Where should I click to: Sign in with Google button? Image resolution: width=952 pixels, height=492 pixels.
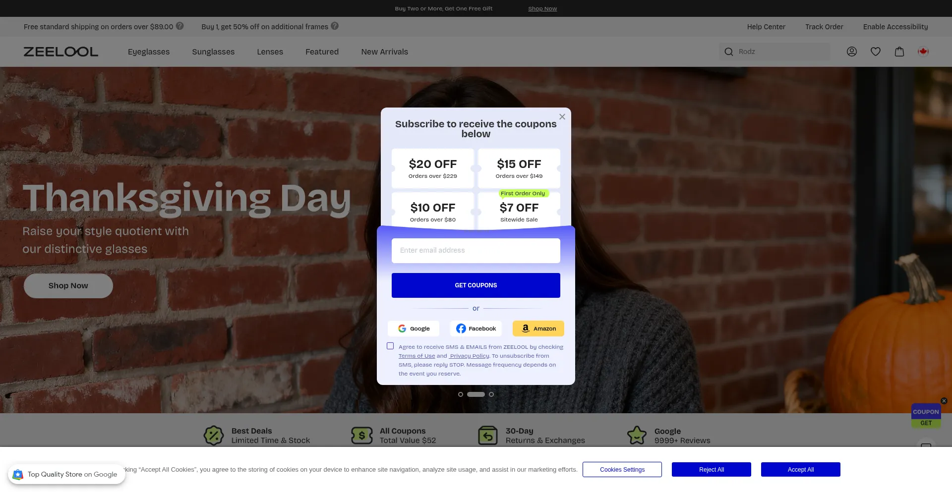point(414,328)
